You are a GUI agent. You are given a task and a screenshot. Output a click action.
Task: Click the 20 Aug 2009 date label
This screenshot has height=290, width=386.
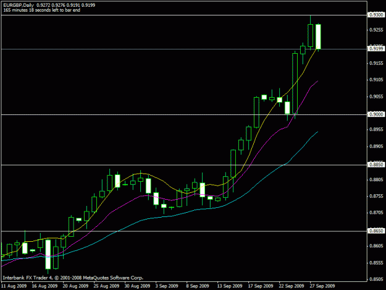pos(75,286)
